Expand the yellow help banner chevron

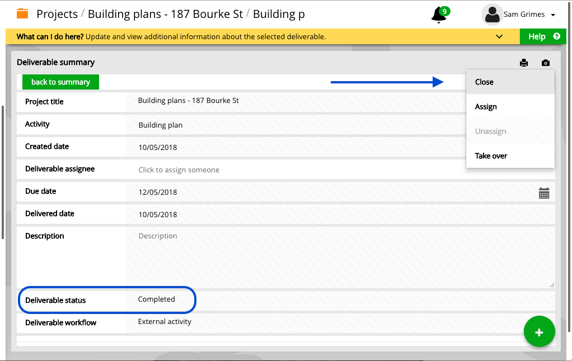[499, 36]
